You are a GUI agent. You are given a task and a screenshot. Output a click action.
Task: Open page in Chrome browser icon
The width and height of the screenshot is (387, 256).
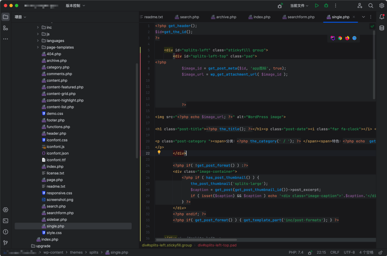click(340, 38)
